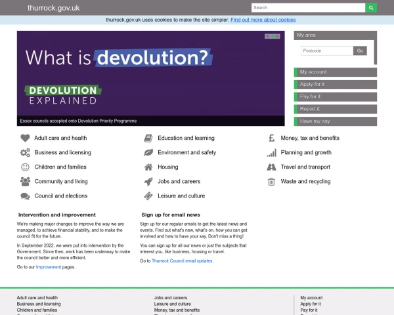
Task: Open the Jobs and careers category
Action: [x=179, y=181]
